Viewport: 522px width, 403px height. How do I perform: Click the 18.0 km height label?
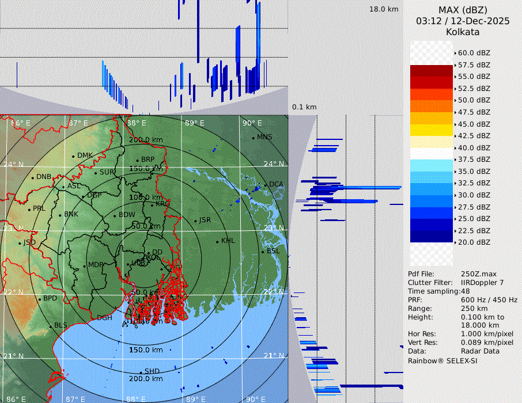tap(384, 9)
